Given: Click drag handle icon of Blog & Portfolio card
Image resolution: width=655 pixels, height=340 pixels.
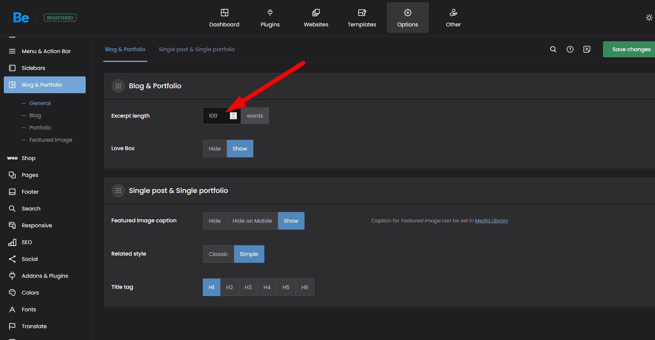Looking at the screenshot, I should click(118, 86).
